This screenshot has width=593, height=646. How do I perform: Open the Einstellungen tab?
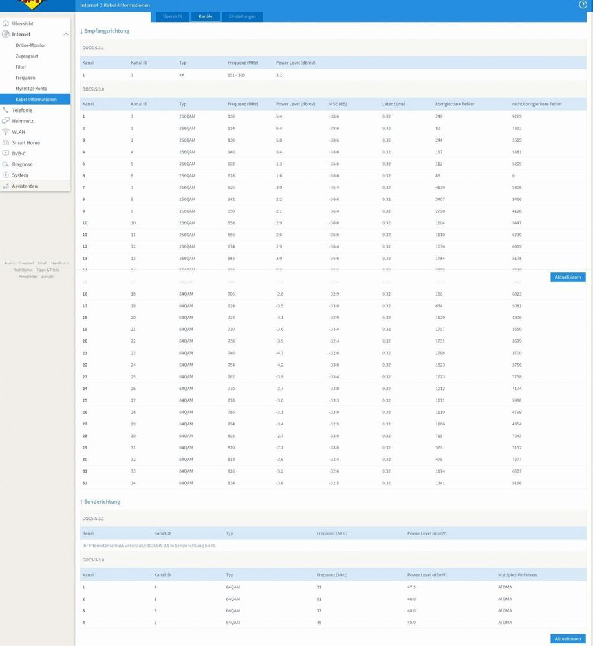point(243,16)
